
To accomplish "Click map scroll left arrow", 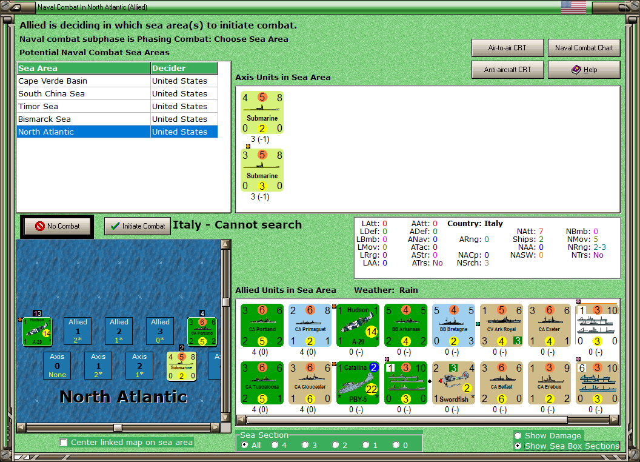I will coord(21,427).
